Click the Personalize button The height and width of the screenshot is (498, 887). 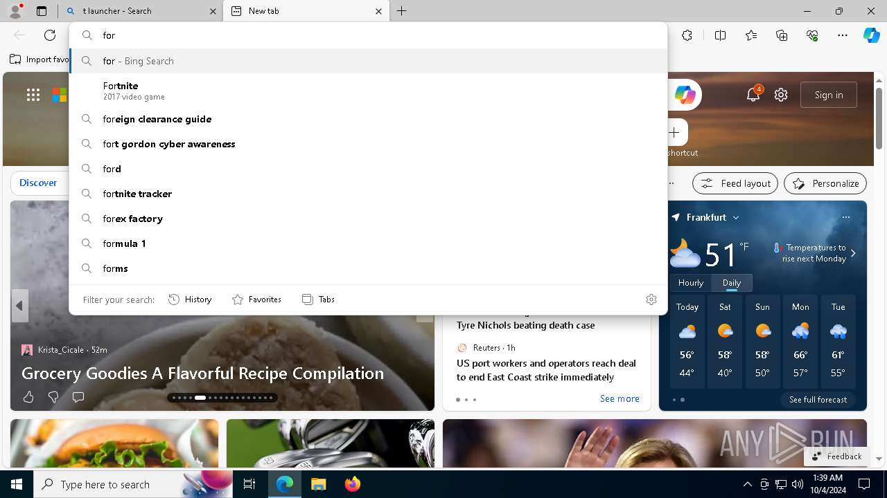pyautogui.click(x=825, y=183)
